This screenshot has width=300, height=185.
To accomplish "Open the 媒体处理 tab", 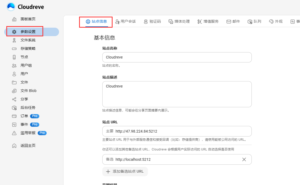I will click(x=179, y=21).
